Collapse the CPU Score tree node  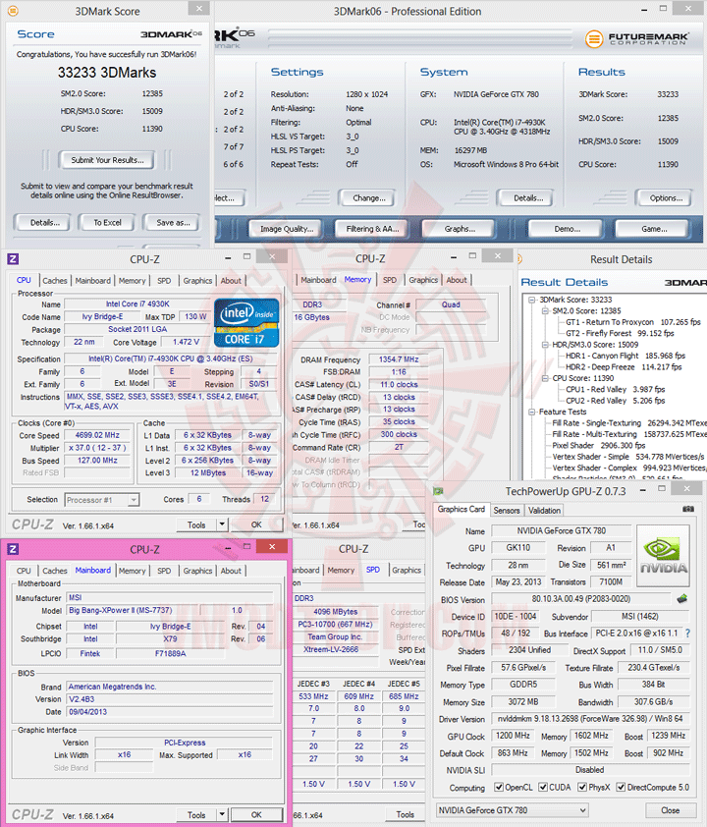point(546,378)
